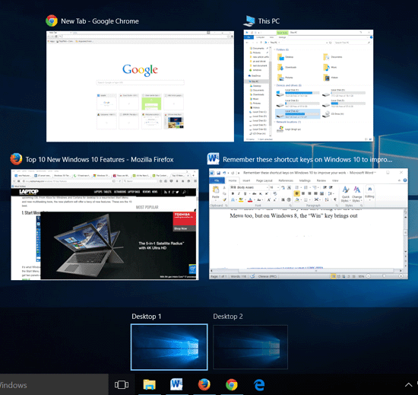Select the New Tab - Google Chrome window thumbnail
Screen dimensions: 418x395
click(x=140, y=86)
